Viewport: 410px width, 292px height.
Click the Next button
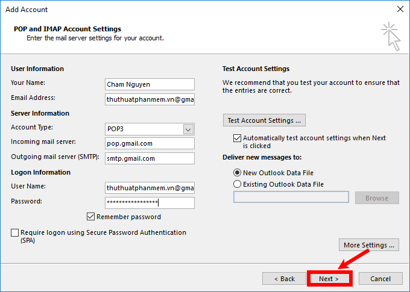(329, 279)
